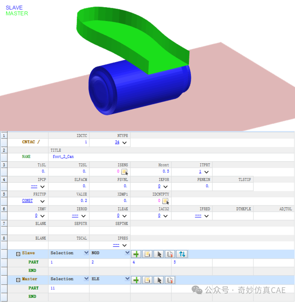
Task: Edit the PENKIN value field
Action: point(192,186)
